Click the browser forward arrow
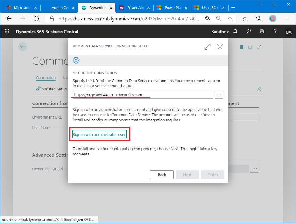The image size is (296, 223). pyautogui.click(x=23, y=19)
